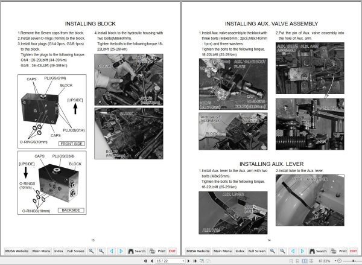Click the INSTALLING AUX. LEVER heading
This screenshot has width=362, height=265.
[271, 164]
